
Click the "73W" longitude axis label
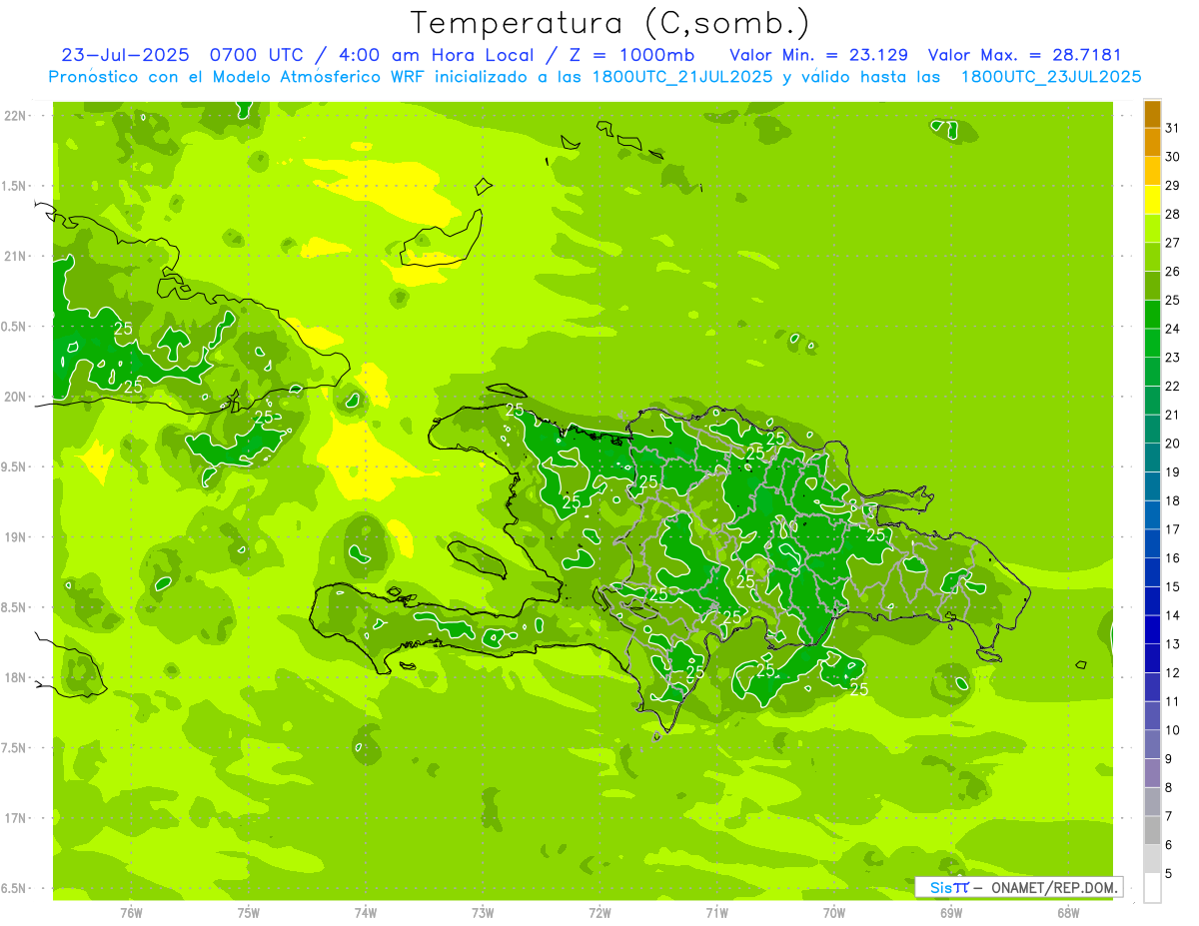tap(483, 913)
